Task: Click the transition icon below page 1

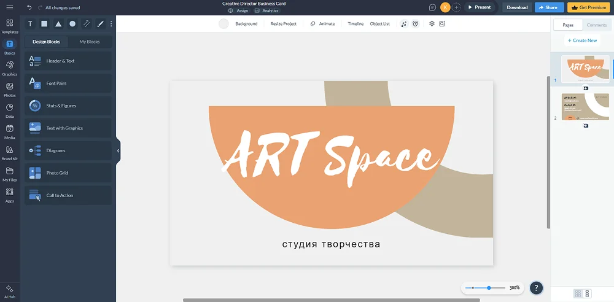Action: click(x=585, y=88)
